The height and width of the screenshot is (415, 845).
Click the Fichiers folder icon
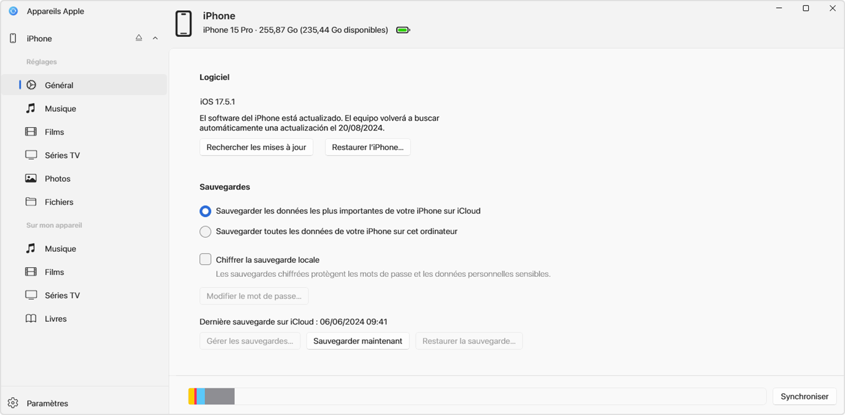point(31,202)
